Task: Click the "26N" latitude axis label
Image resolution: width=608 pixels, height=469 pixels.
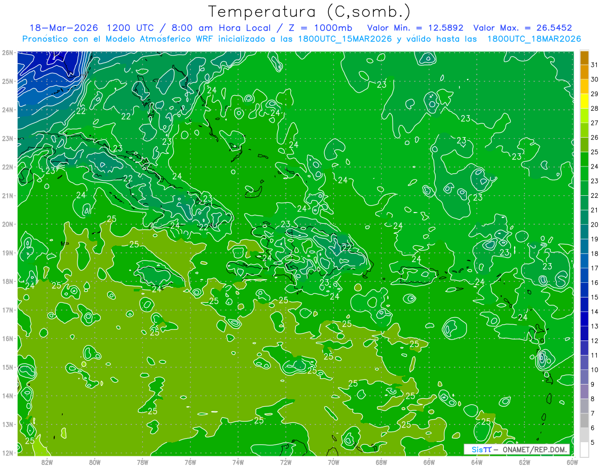Action: pyautogui.click(x=8, y=53)
